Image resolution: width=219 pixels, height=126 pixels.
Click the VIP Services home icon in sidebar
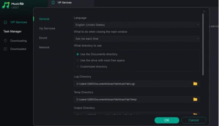point(5,22)
